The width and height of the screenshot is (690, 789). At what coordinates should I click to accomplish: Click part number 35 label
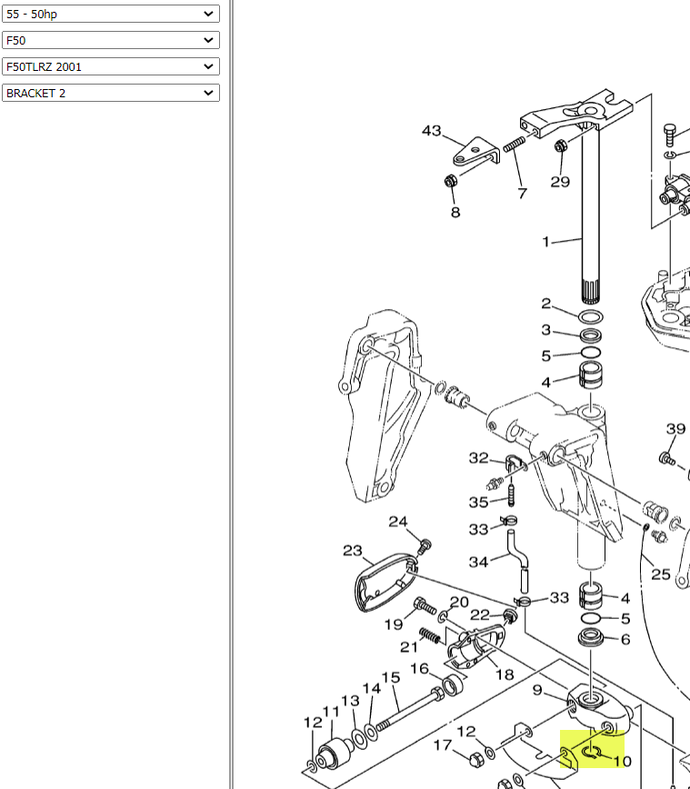478,502
